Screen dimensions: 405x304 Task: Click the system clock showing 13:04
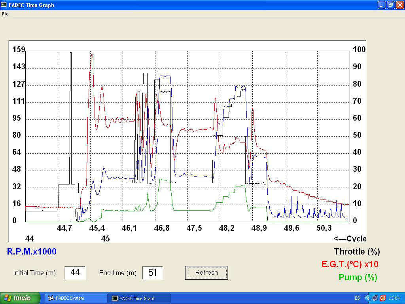point(394,298)
